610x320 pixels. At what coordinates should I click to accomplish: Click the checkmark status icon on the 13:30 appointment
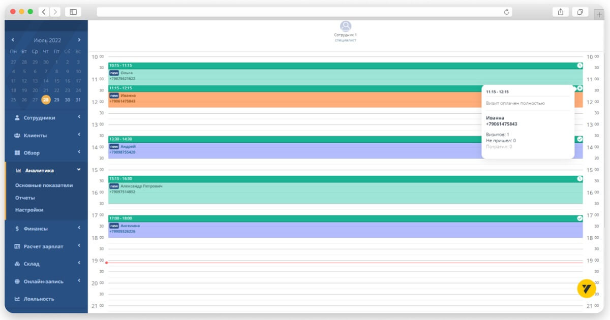(579, 139)
